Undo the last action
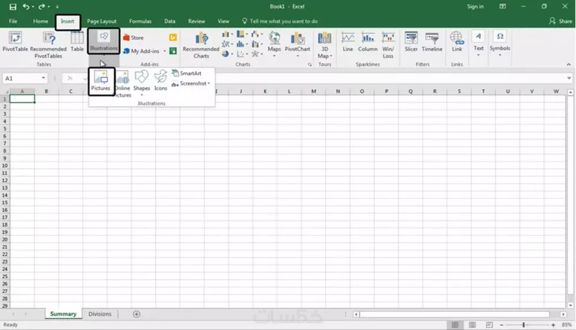The image size is (576, 330). coord(26,6)
